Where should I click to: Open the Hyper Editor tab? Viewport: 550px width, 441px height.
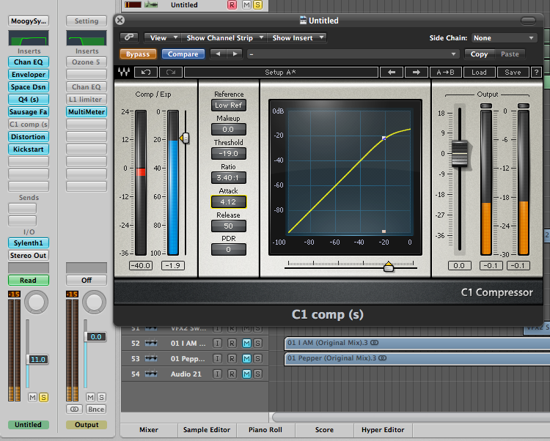383,430
